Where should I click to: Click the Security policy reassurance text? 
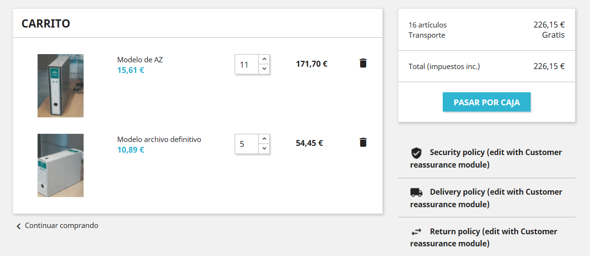(495, 153)
